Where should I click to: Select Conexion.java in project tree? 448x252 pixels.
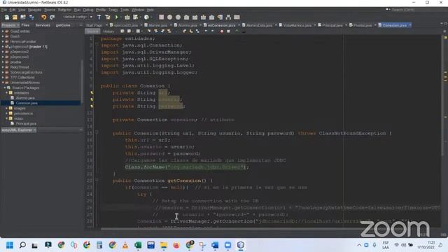[x=27, y=103]
